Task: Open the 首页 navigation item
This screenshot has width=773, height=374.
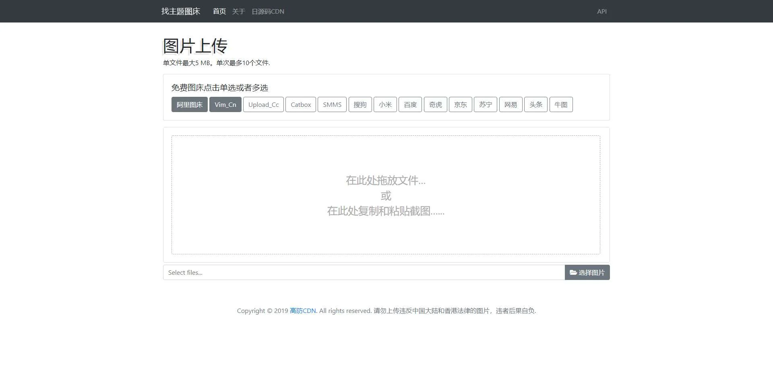Action: click(219, 12)
